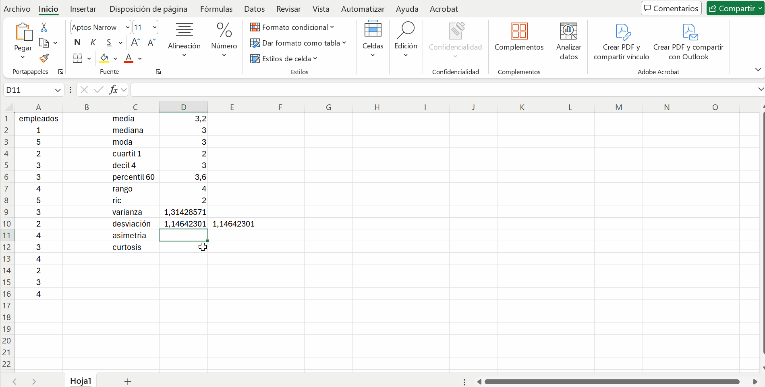Click Crear PDF y compartir vínculo
The image size is (765, 387).
point(621,41)
